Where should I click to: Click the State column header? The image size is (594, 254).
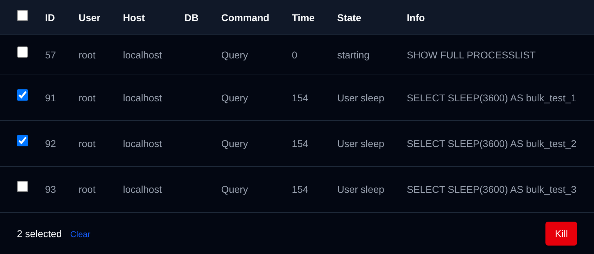click(349, 18)
